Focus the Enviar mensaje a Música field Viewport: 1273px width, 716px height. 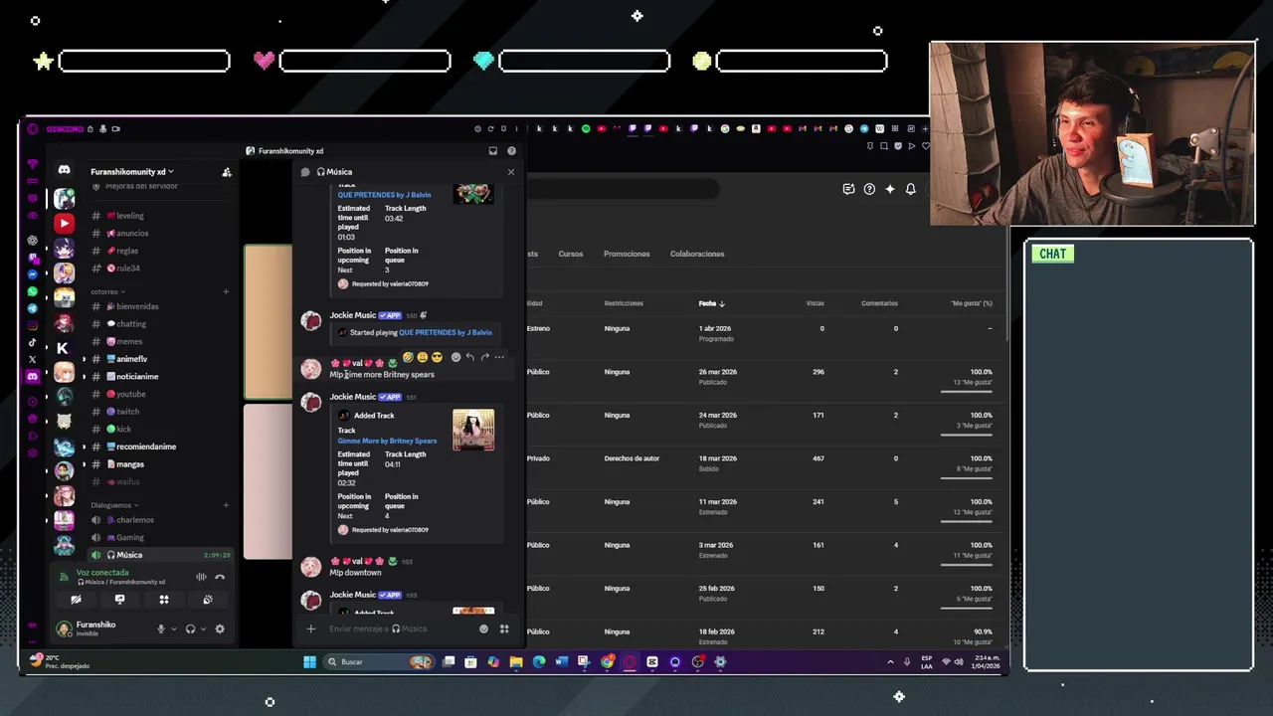click(x=398, y=628)
